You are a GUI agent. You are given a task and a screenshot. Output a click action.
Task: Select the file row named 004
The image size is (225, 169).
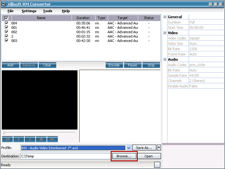81,23
